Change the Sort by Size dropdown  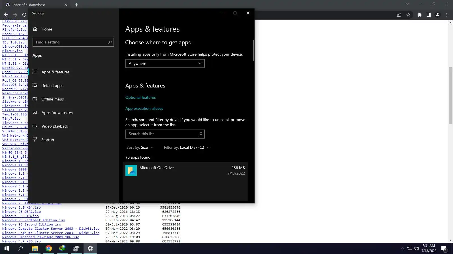click(x=140, y=148)
